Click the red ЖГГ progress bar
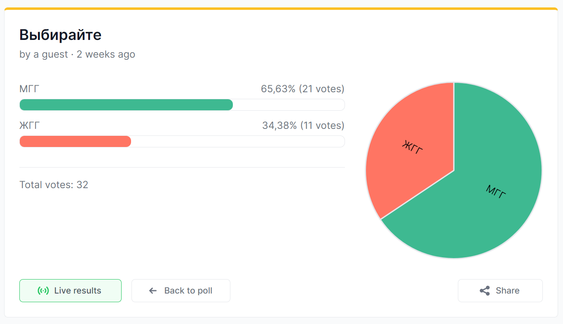563x324 pixels. coord(75,142)
